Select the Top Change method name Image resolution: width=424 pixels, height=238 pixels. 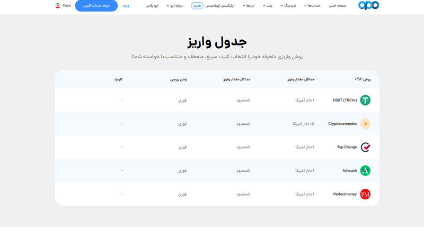tap(347, 147)
